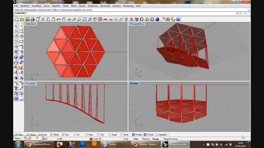Select the rectangle tool in sidebar
This screenshot has width=264, height=148.
[21, 42]
